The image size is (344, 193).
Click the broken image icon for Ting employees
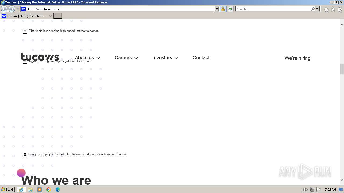click(25, 61)
